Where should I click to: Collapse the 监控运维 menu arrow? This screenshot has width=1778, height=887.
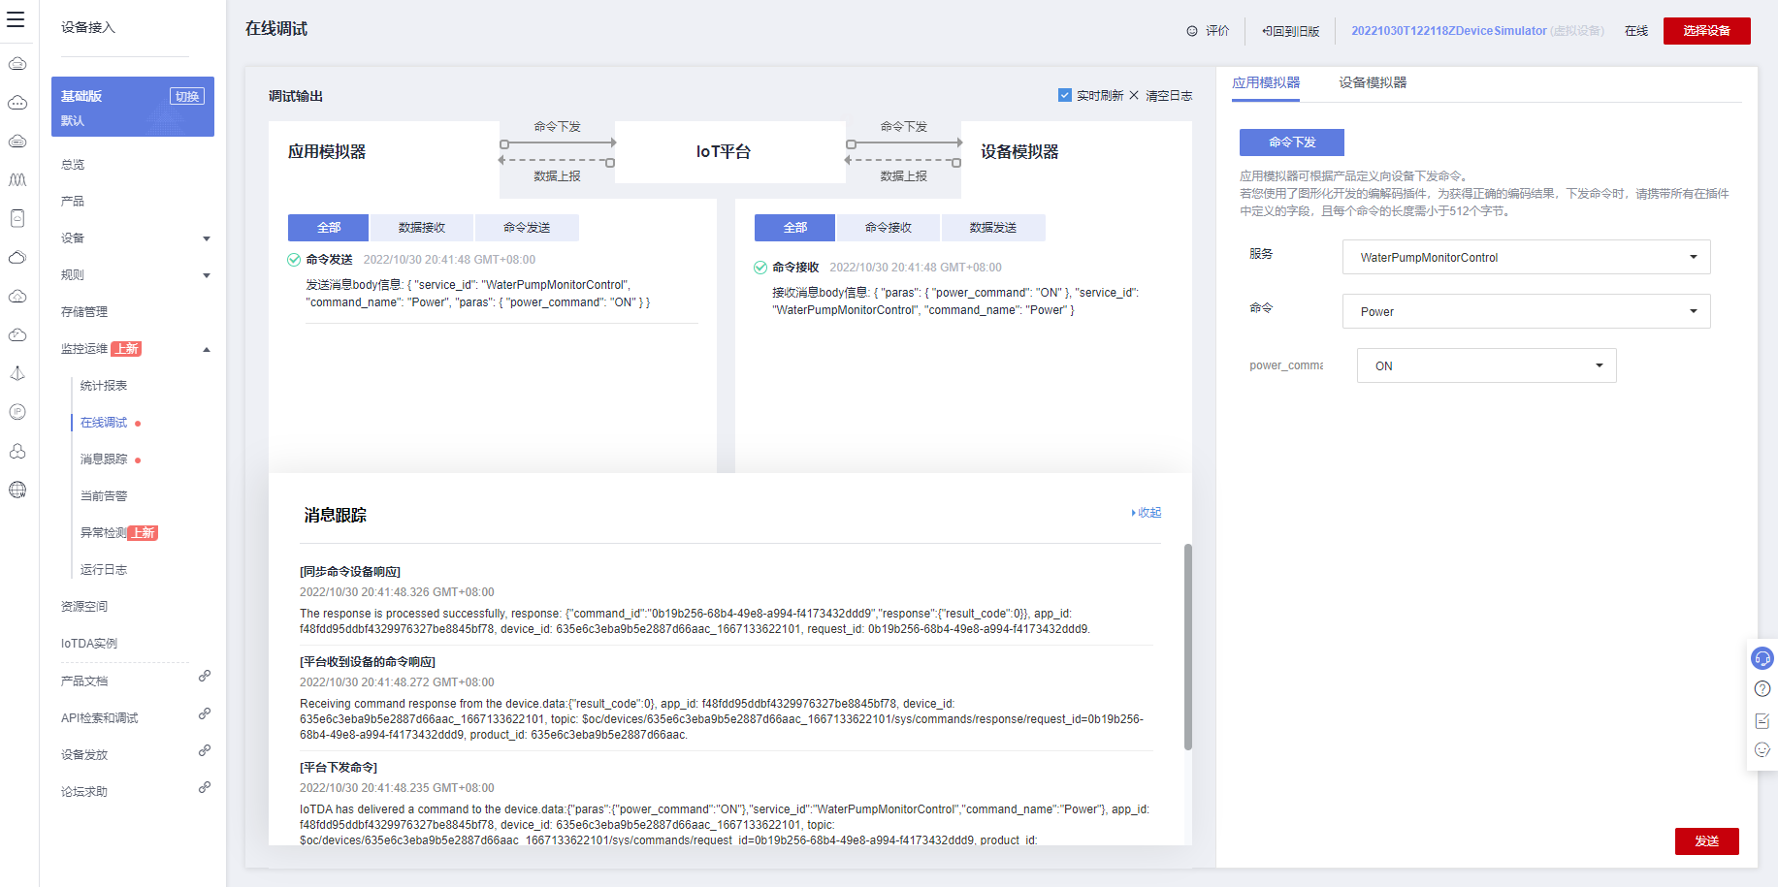point(207,349)
